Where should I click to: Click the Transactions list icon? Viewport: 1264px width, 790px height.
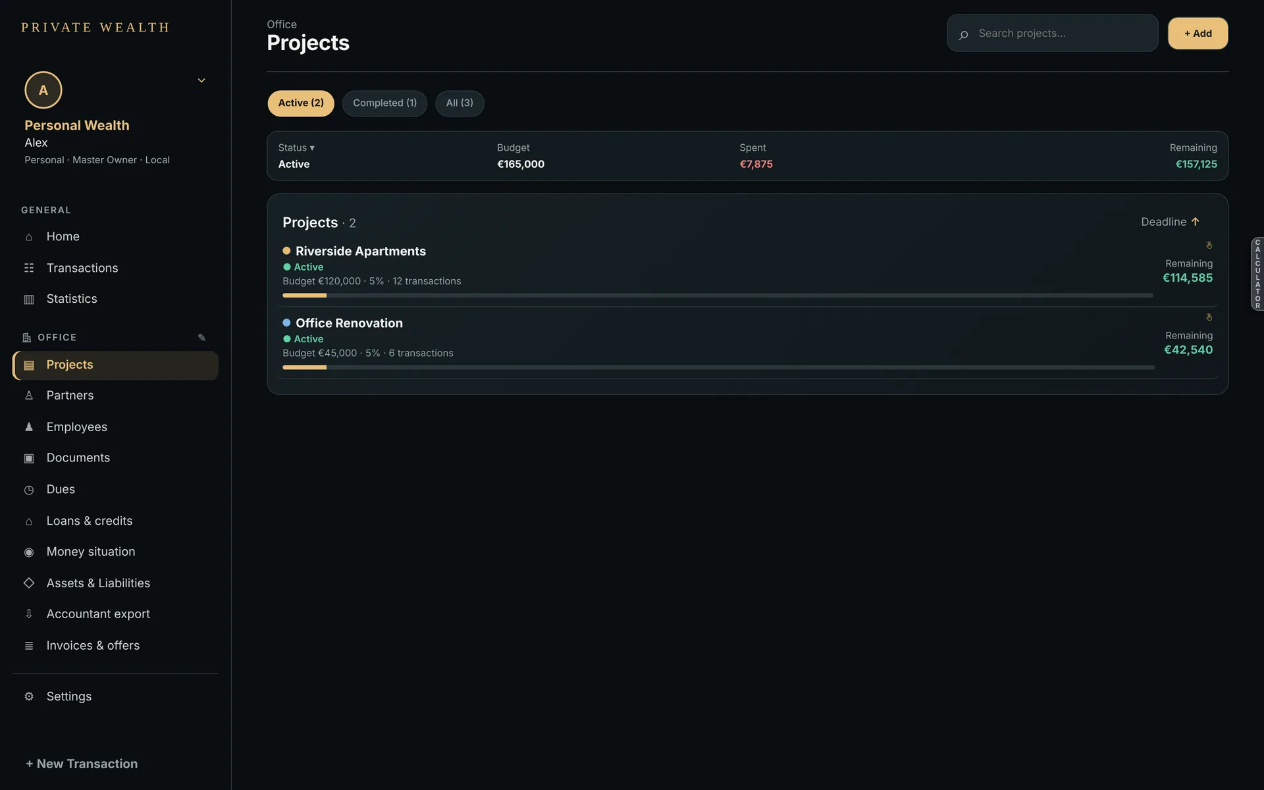pyautogui.click(x=29, y=268)
